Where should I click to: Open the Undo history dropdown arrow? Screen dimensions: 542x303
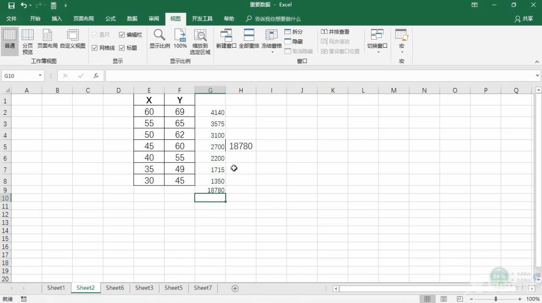pos(30,6)
